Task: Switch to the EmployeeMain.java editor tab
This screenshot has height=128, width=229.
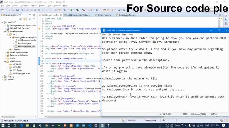Action: click(126, 15)
